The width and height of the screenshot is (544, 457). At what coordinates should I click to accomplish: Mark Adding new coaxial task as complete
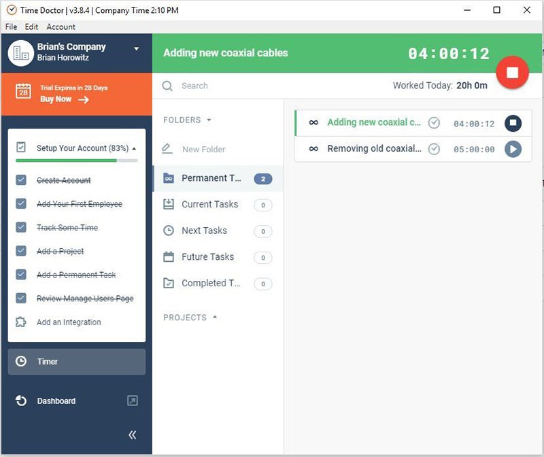[x=434, y=123]
